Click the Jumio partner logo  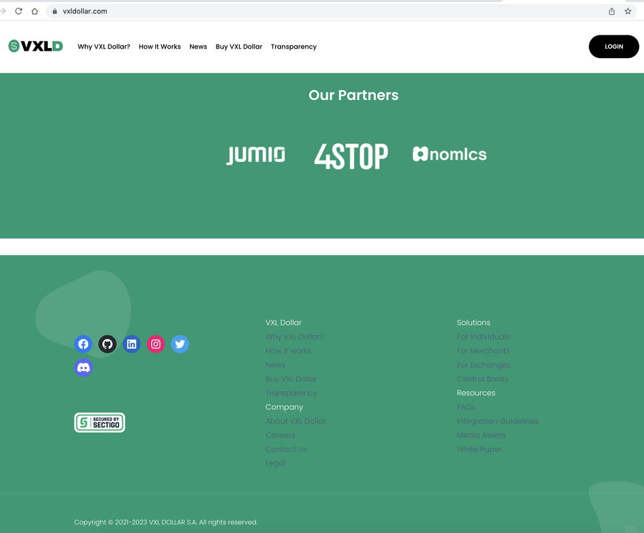[256, 155]
